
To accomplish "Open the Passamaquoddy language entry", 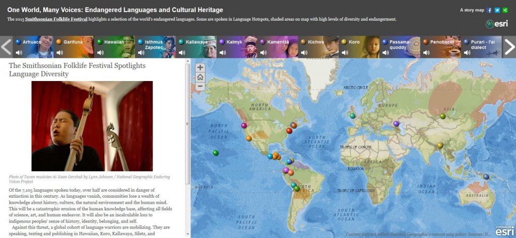I will click(x=400, y=47).
